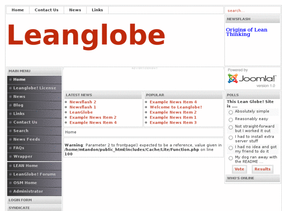Open Home in the top navigation bar

tap(18, 10)
